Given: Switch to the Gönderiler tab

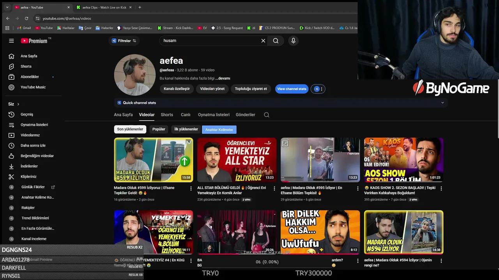Looking at the screenshot, I should [245, 115].
